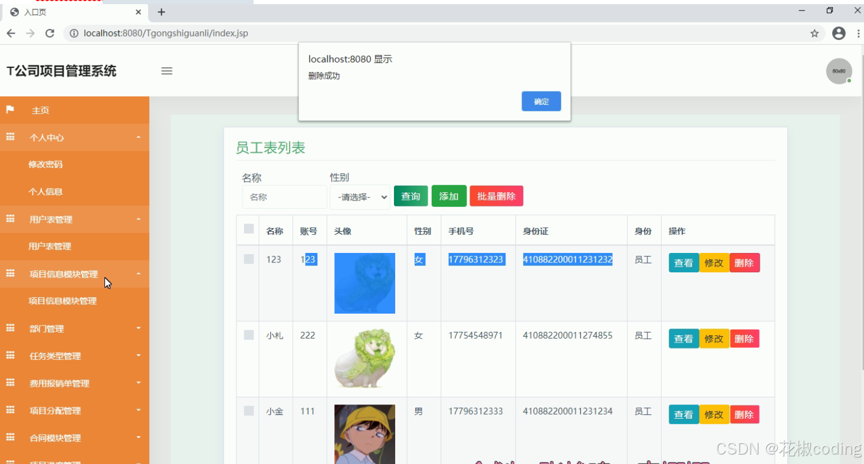Click the grid icon beside 部门管理
The image size is (864, 464).
coord(10,328)
